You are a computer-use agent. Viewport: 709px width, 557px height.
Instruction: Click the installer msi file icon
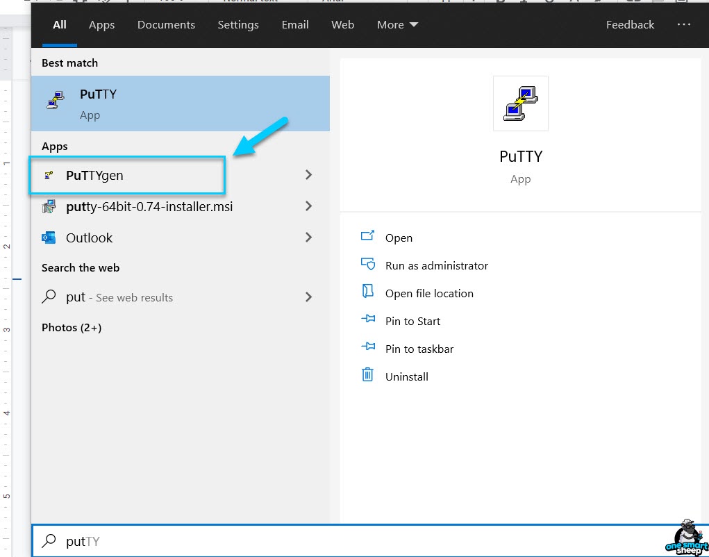(x=49, y=206)
